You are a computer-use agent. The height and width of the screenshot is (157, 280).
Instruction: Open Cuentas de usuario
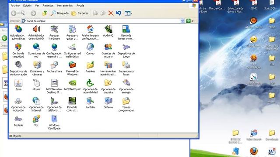click(108, 51)
